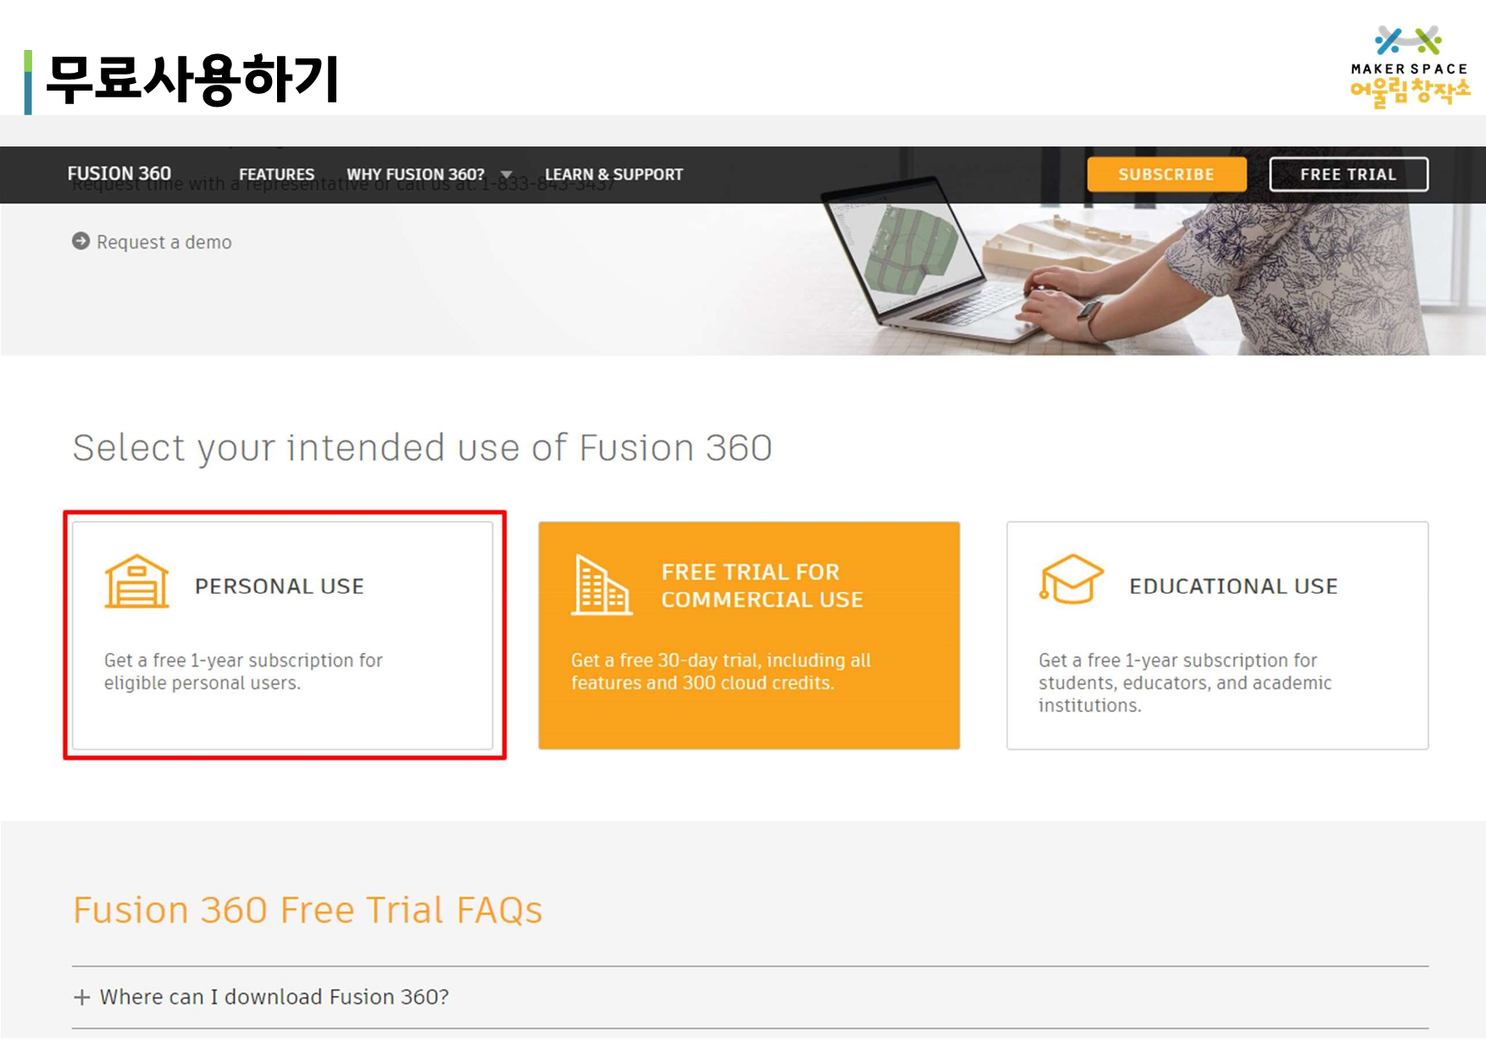The width and height of the screenshot is (1486, 1050).
Task: Click the orange Subscribe button
Action: [x=1166, y=174]
